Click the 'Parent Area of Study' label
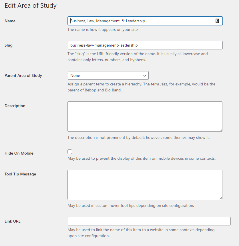Image resolution: width=239 pixels, height=246 pixels. pyautogui.click(x=23, y=76)
